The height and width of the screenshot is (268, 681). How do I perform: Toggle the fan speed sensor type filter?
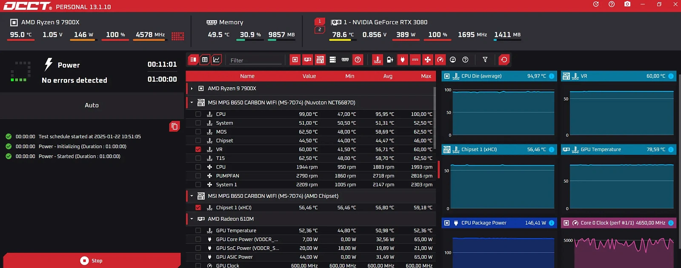pos(428,60)
